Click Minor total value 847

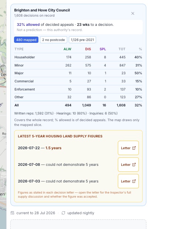coord(122,65)
